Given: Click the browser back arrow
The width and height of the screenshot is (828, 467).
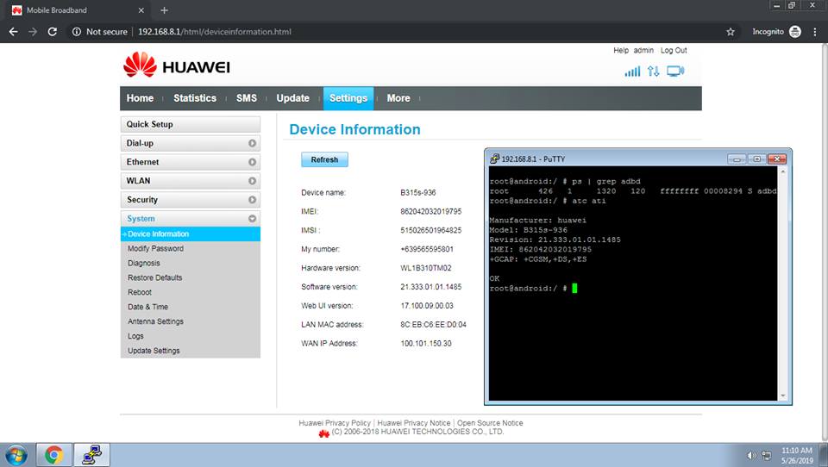Looking at the screenshot, I should pos(14,32).
